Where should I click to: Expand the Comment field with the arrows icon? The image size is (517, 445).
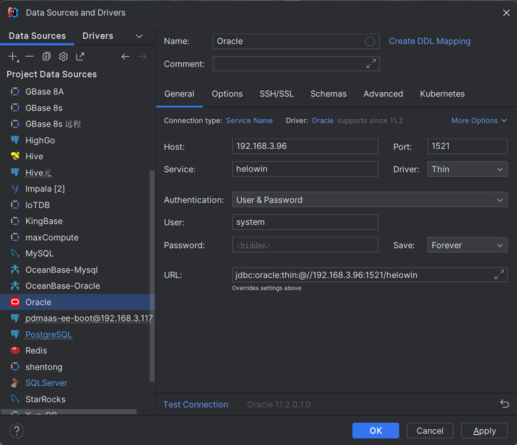pos(371,63)
